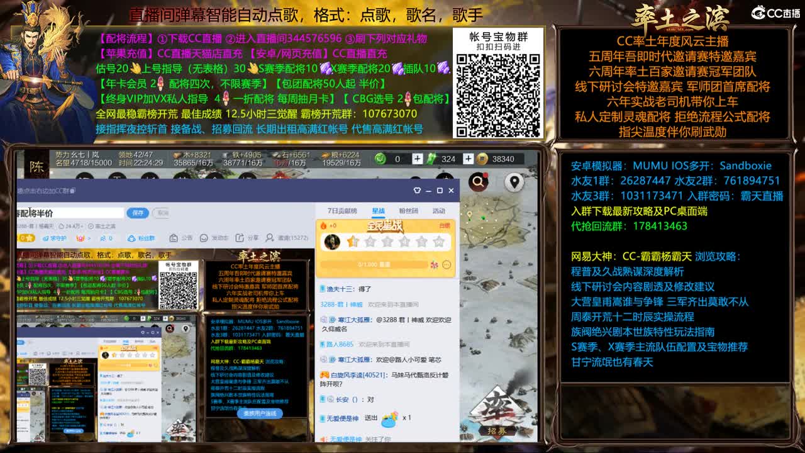
Task: Open the 邀请(15272) invite icon
Action: pos(270,238)
